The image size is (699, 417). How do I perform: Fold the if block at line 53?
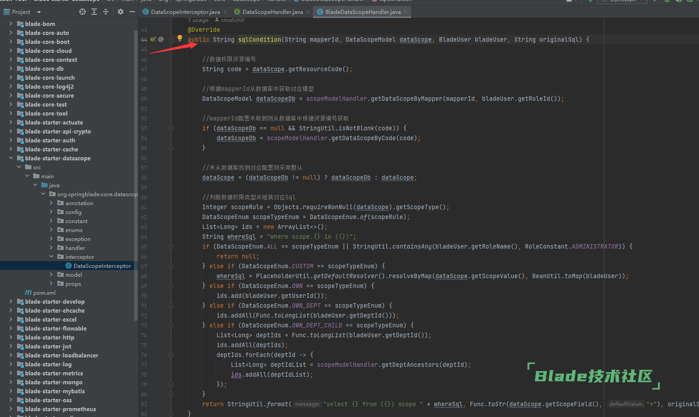(171, 128)
